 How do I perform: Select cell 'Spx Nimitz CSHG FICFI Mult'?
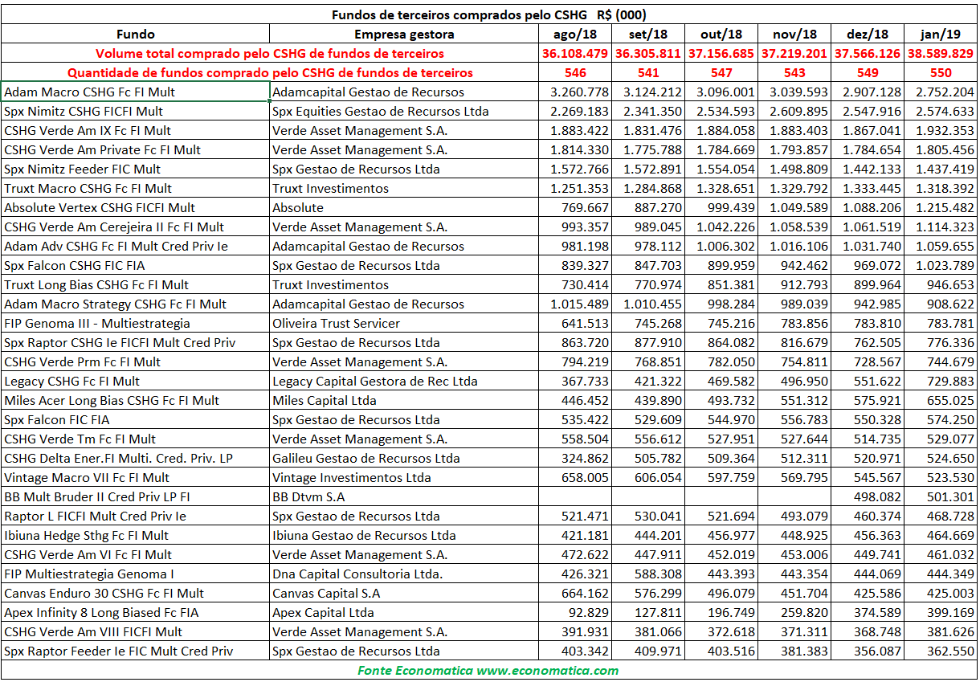[135, 112]
